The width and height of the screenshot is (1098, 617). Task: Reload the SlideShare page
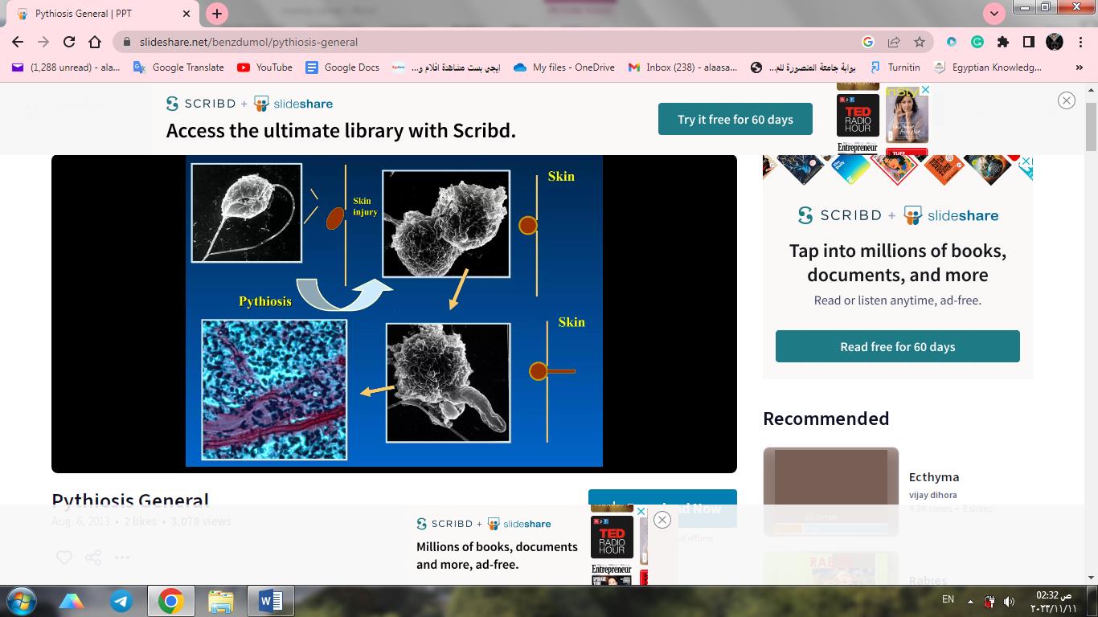click(69, 42)
